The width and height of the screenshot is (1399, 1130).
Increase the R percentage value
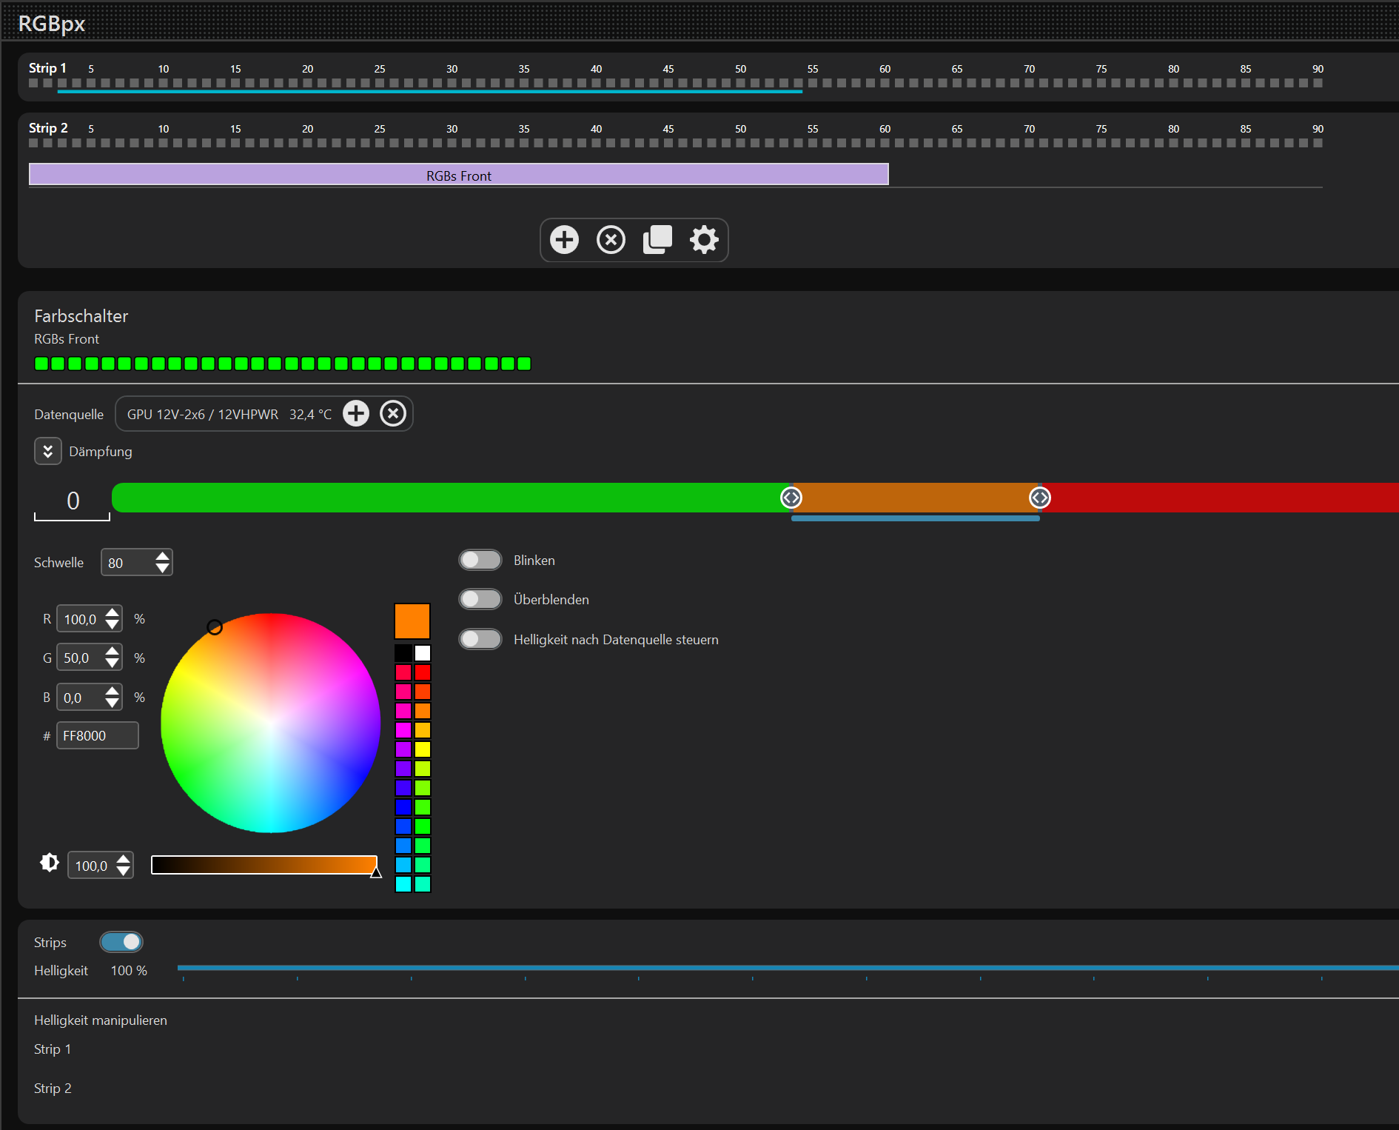coord(113,612)
